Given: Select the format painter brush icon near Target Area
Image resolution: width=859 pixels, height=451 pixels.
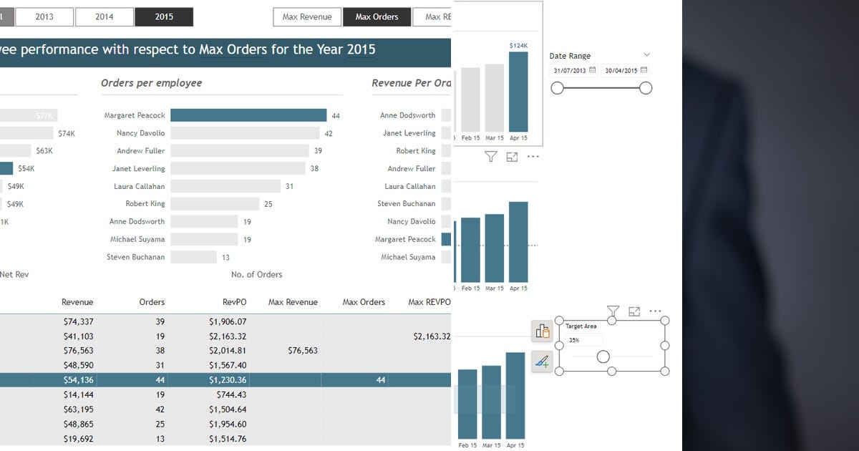Looking at the screenshot, I should [542, 362].
